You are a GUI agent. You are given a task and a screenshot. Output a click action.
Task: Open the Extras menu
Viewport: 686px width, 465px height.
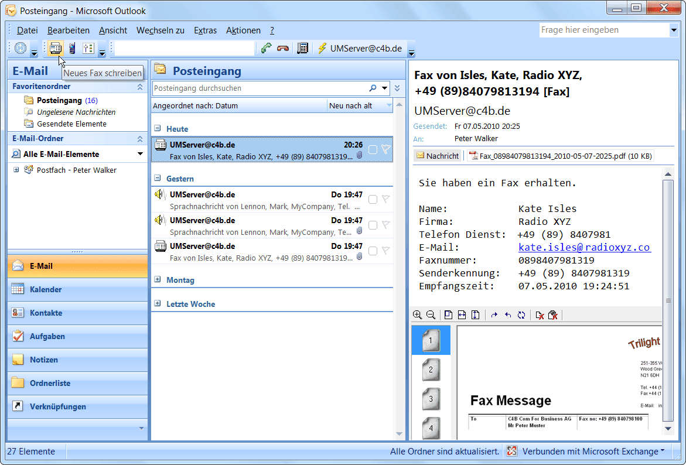click(205, 30)
